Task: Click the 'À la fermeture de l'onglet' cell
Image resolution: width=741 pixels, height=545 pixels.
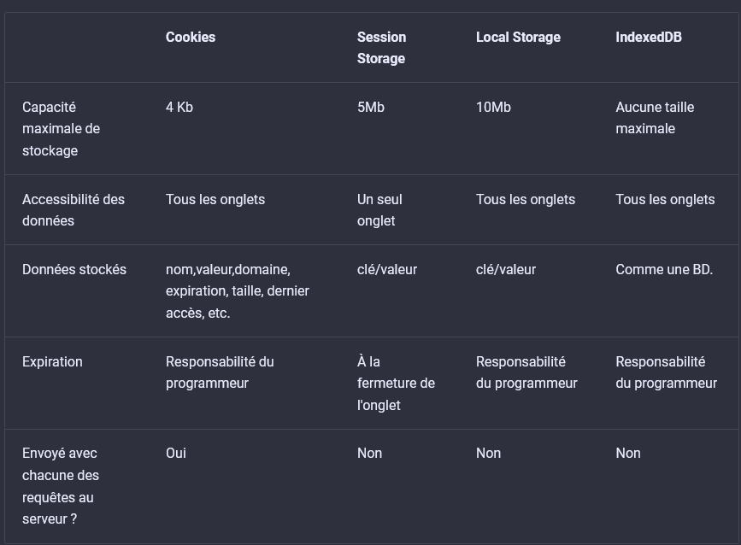Action: [x=396, y=384]
